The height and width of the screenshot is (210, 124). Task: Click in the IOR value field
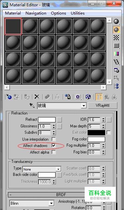94,120
